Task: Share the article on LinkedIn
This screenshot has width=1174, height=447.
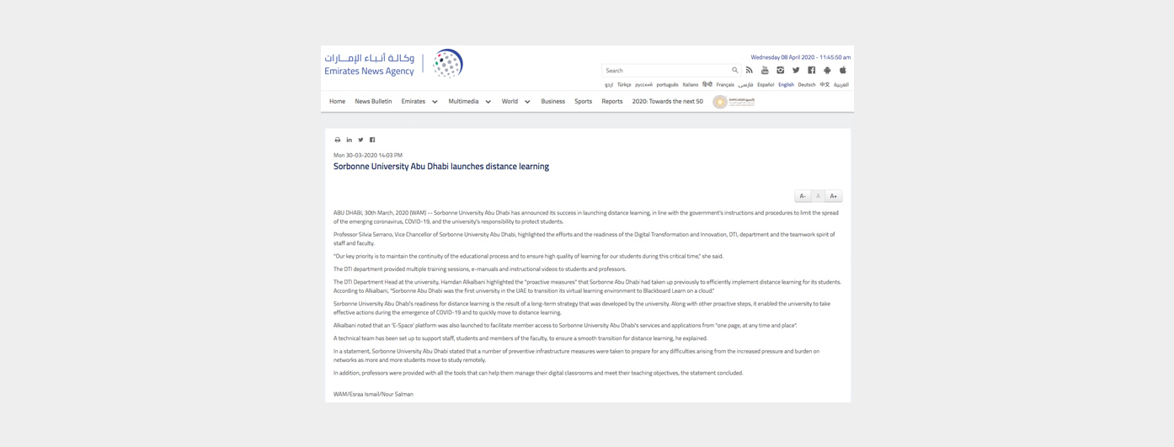Action: pos(350,140)
